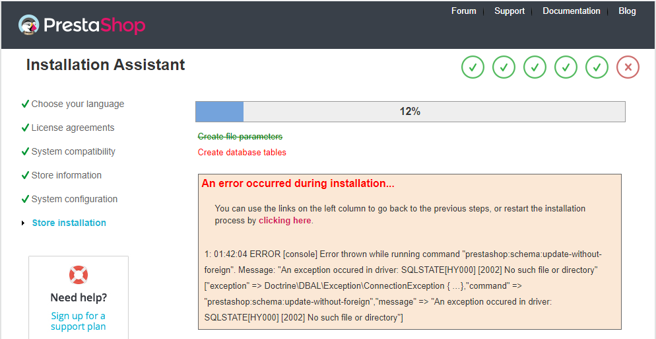Click the 'Need help?' heading

tap(79, 298)
